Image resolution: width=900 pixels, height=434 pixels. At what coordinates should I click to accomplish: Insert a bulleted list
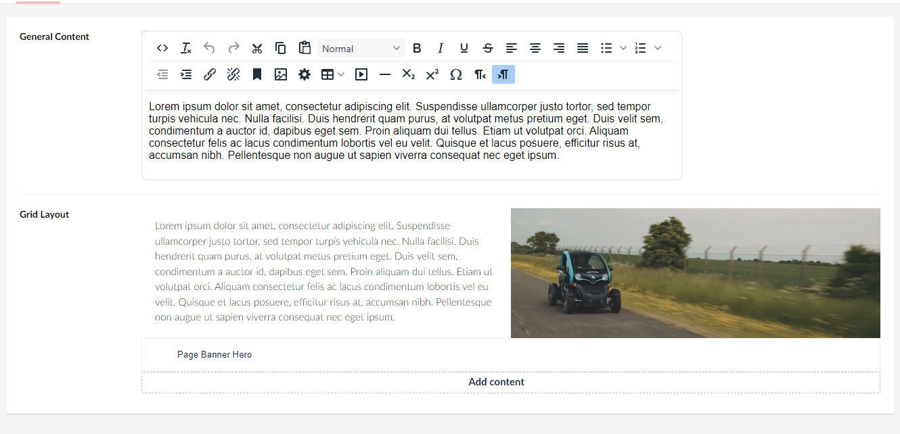point(606,48)
